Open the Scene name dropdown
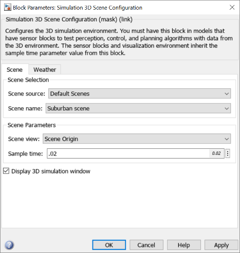The image size is (240, 253). (138, 108)
